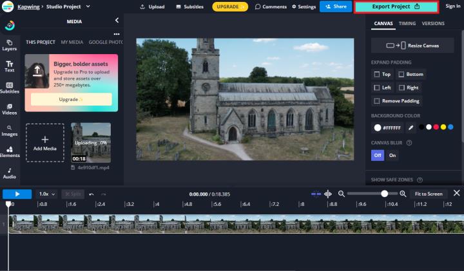Open the Videos sidebar panel

coord(10,109)
